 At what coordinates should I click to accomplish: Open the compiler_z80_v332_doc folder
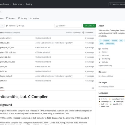click(x=7, y=62)
